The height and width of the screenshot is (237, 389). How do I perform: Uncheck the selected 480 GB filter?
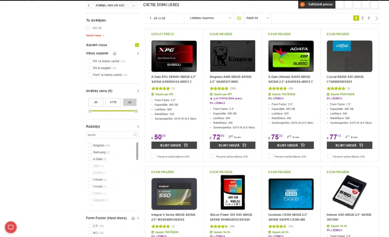(88, 28)
